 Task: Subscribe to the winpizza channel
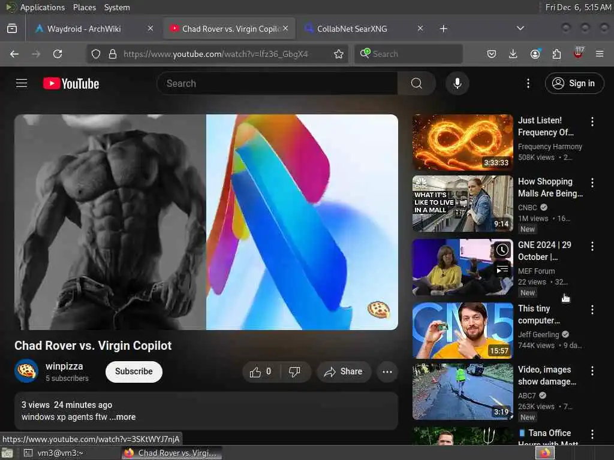click(x=134, y=371)
